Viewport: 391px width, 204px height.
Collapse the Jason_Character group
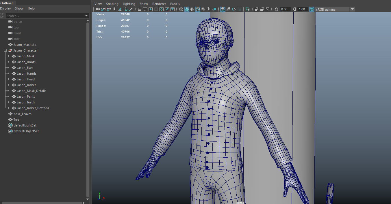point(5,50)
